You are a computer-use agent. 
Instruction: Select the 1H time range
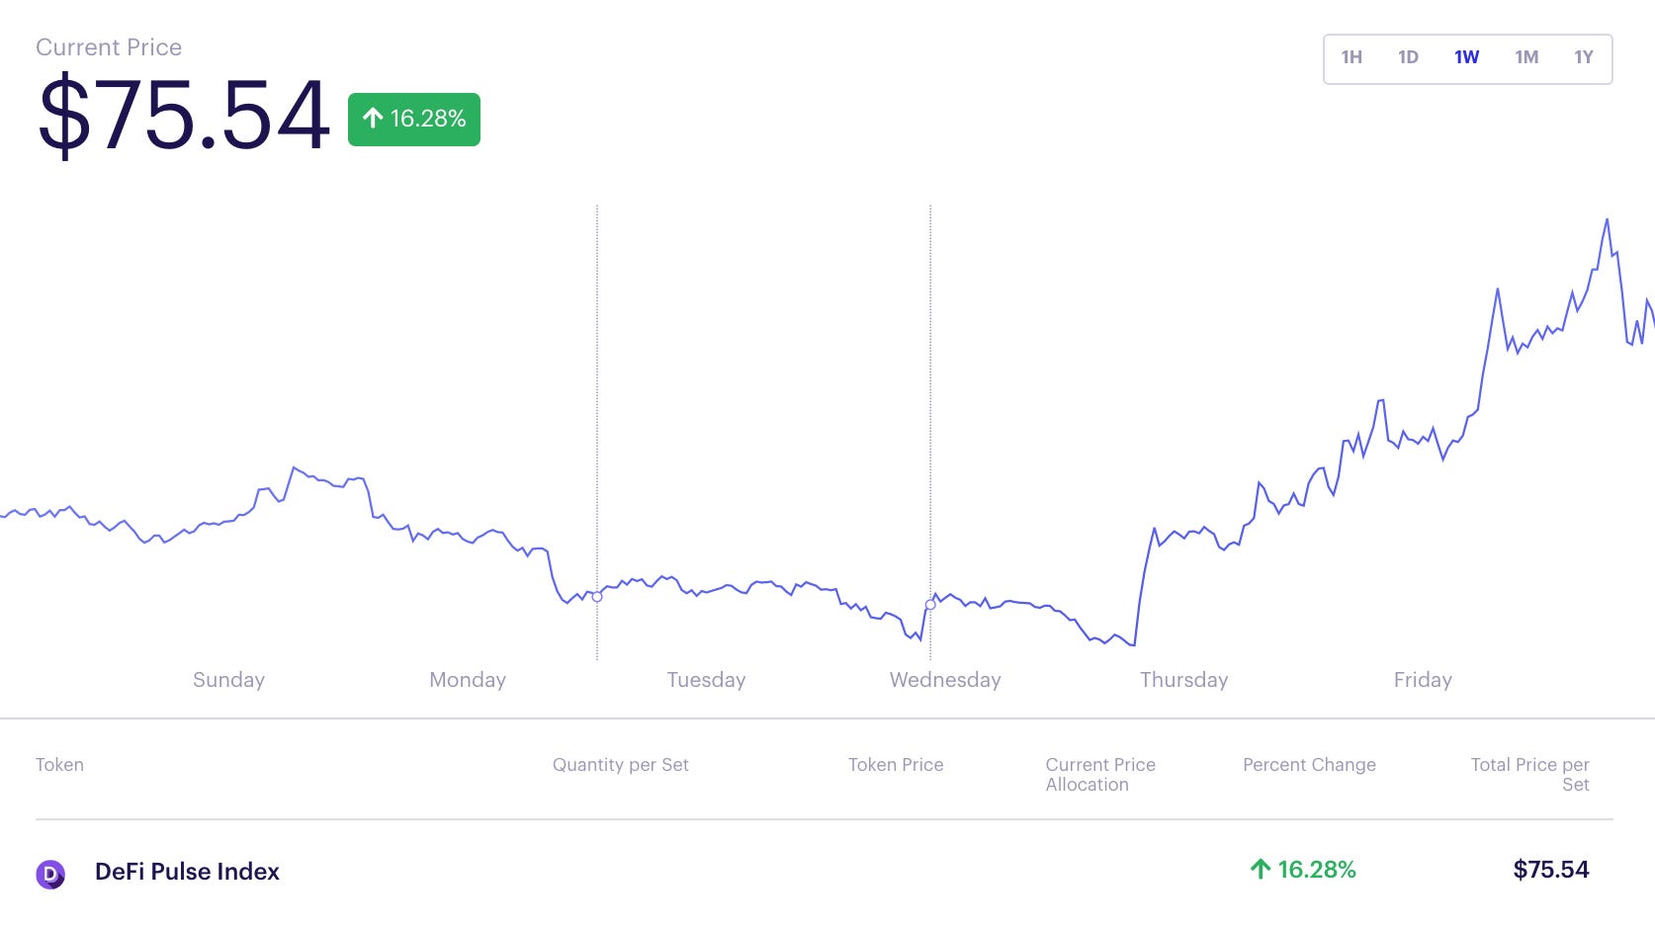(1350, 57)
